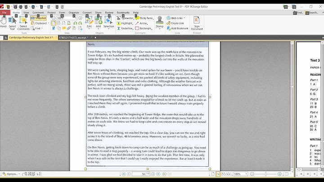Open the Bookmarks ribbon tab
The image size is (324, 182).
(123, 13)
